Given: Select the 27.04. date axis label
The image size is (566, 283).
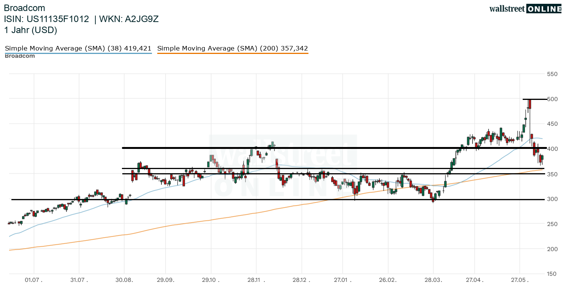Looking at the screenshot, I should pos(474,280).
